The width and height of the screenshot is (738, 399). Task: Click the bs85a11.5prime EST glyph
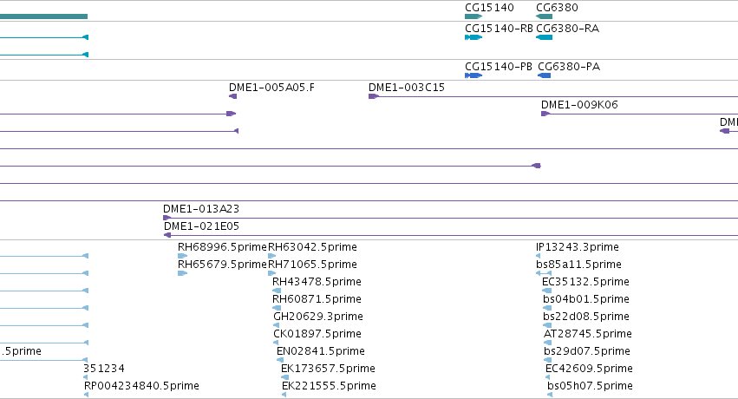(544, 273)
